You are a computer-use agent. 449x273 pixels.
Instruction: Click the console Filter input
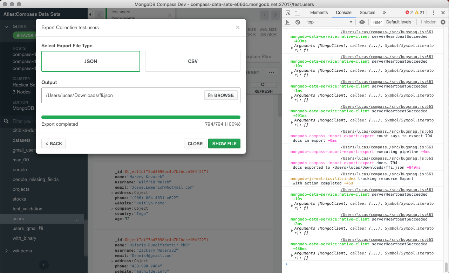click(x=377, y=22)
